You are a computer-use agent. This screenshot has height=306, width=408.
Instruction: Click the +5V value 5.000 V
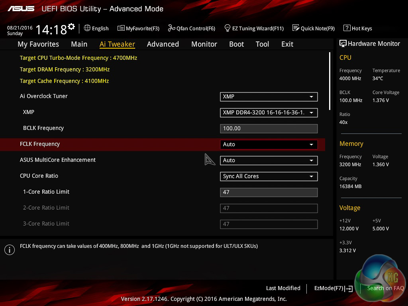pyautogui.click(x=381, y=228)
